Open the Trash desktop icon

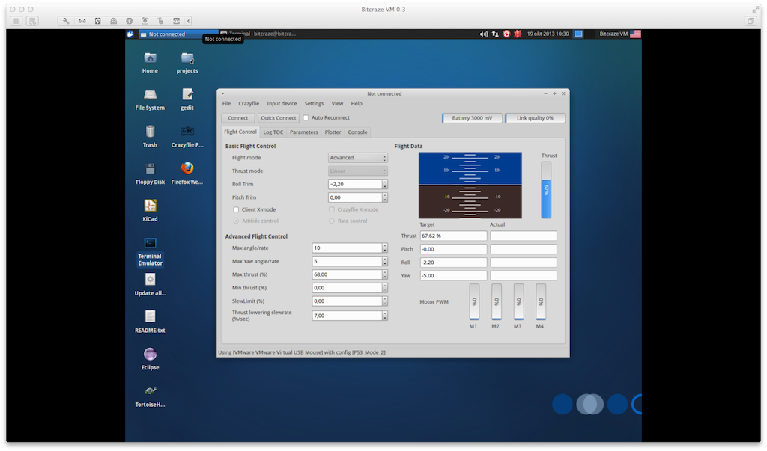click(150, 132)
